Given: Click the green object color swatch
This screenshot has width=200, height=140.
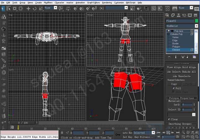Looking at the screenshot, I should [x=197, y=21].
